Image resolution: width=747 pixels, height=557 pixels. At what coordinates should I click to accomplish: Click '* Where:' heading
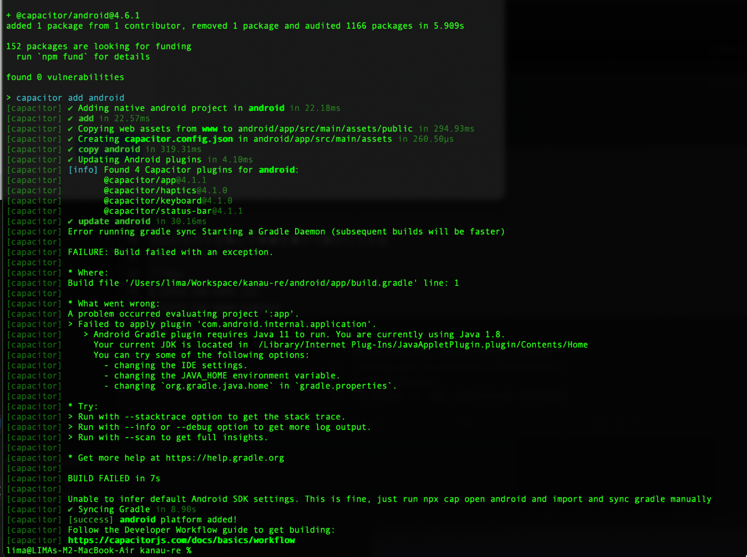88,273
